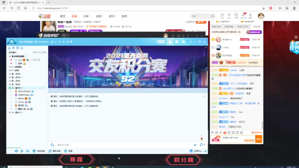Expand the last channel at tree bottom
This screenshot has width=299, height=168.
(x=10, y=112)
